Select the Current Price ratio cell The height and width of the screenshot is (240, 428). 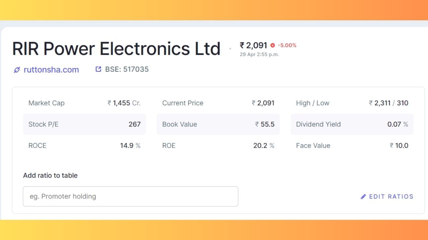pos(218,103)
